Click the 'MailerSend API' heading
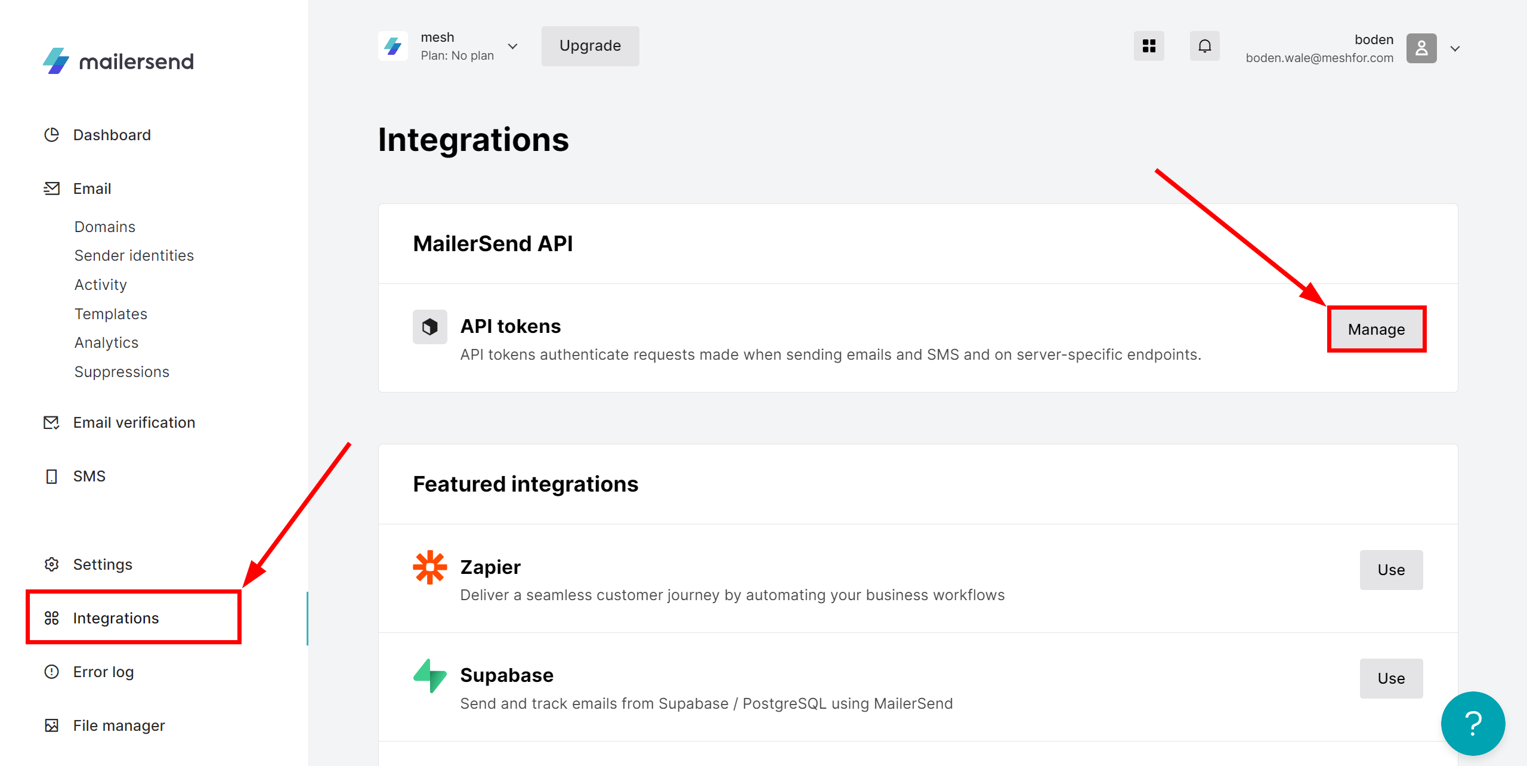This screenshot has width=1527, height=766. point(493,243)
